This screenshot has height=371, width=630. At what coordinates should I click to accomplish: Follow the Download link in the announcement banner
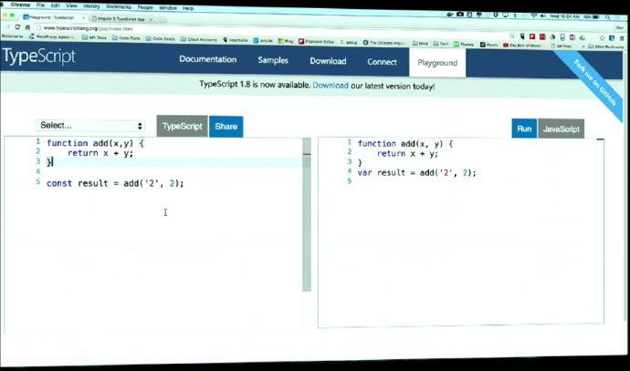[331, 86]
